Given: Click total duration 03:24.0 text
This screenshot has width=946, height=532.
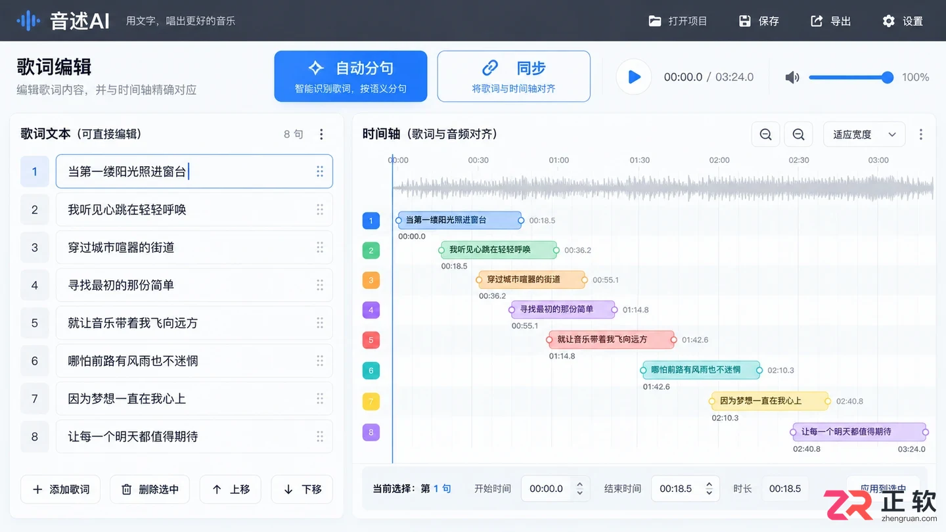Looking at the screenshot, I should [x=734, y=77].
